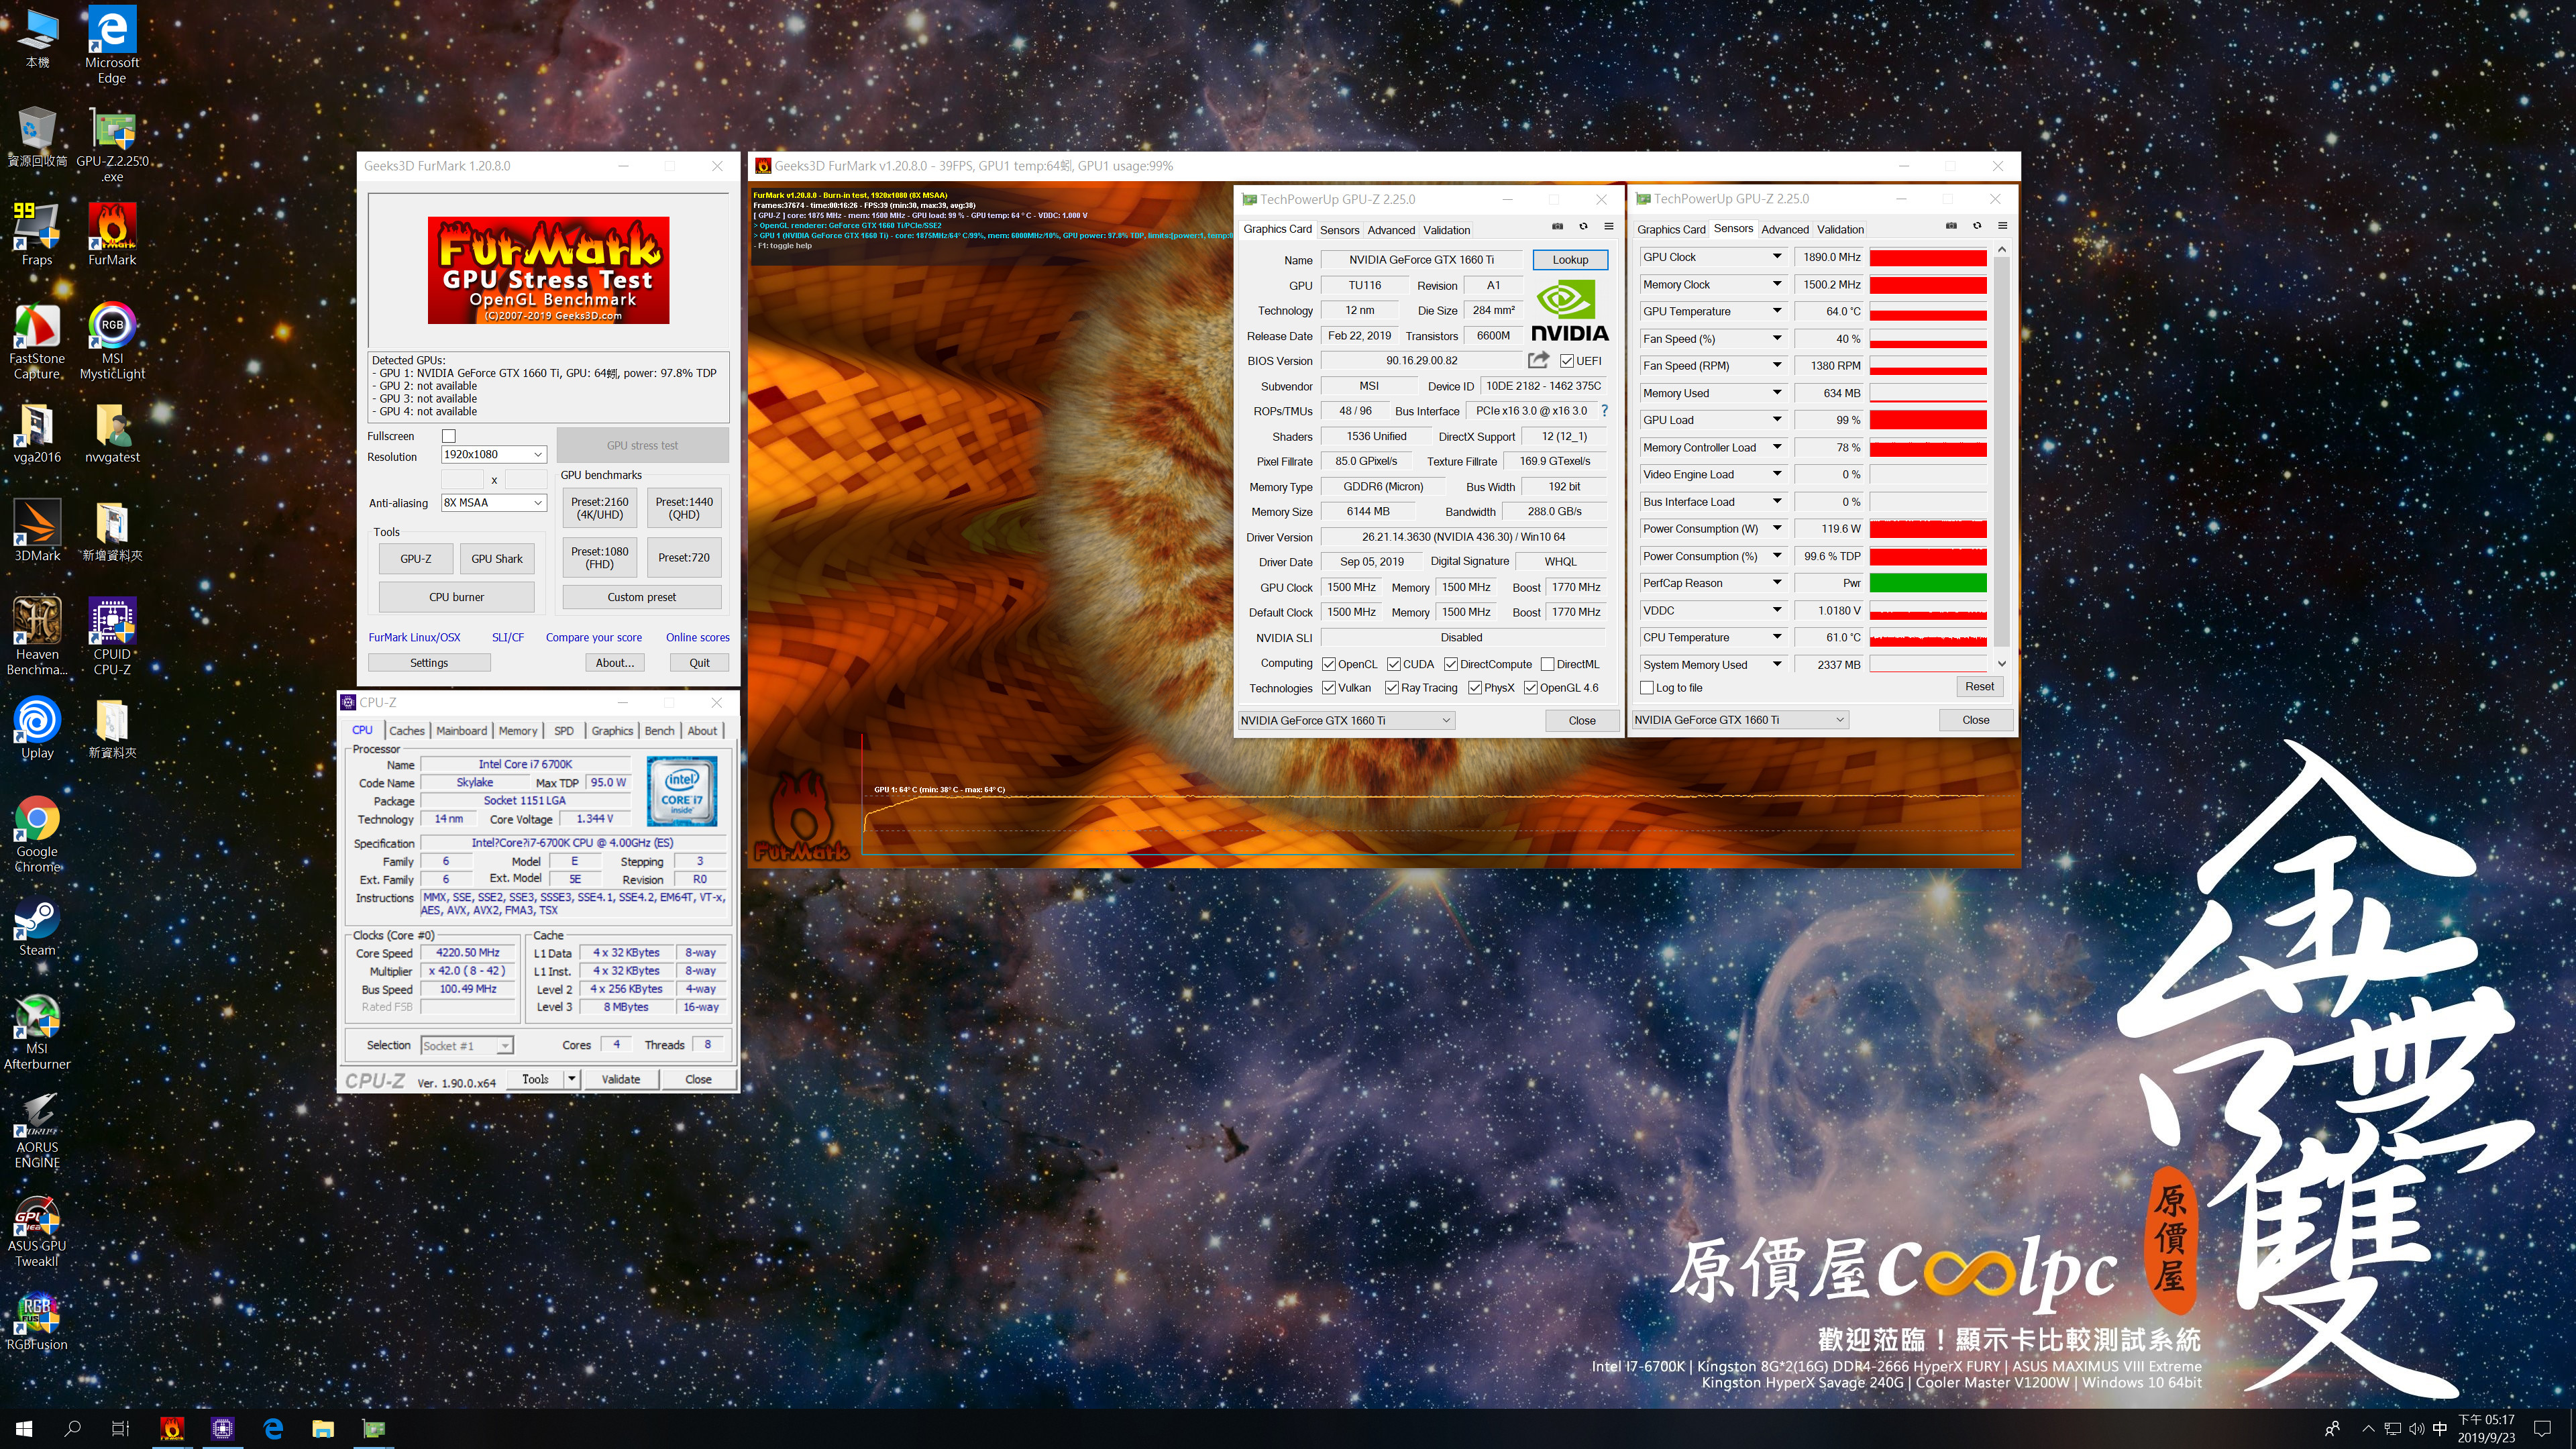Click the green PerfCap Reason bar
Viewport: 2576px width, 1449px height.
(1928, 583)
